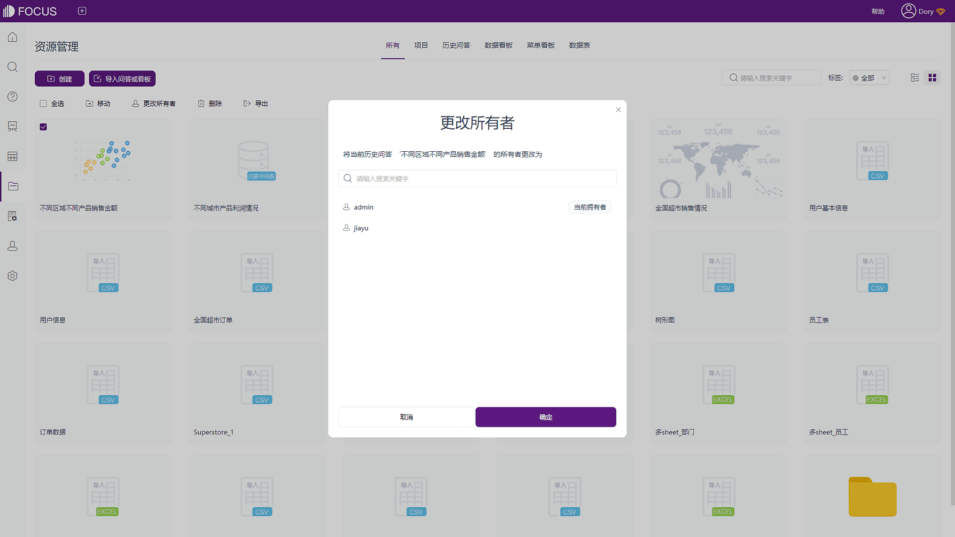This screenshot has width=955, height=537.
Task: Open the 不同城市产品利润情况 card
Action: pos(257,169)
